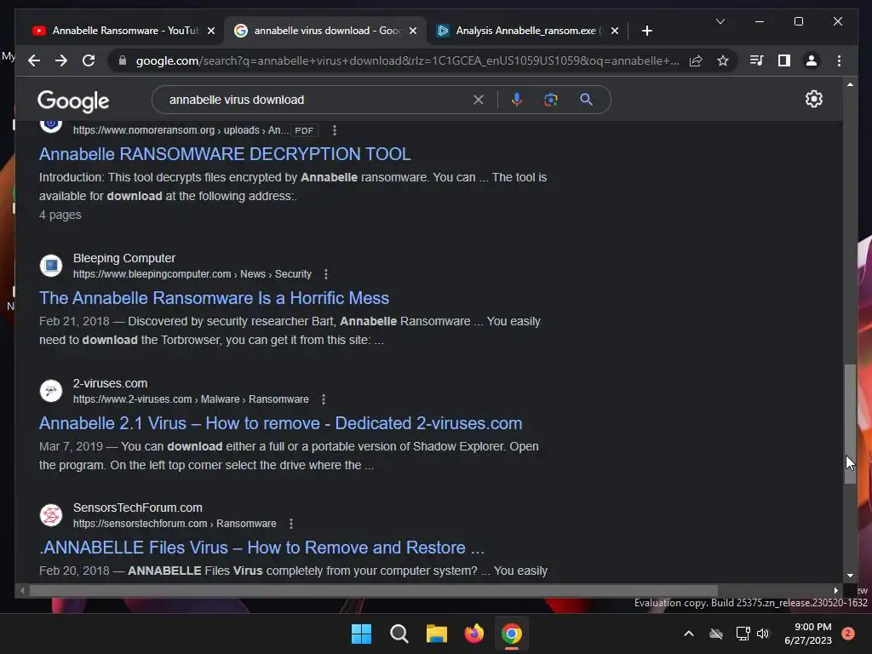Open network status tray icon

[x=743, y=634]
